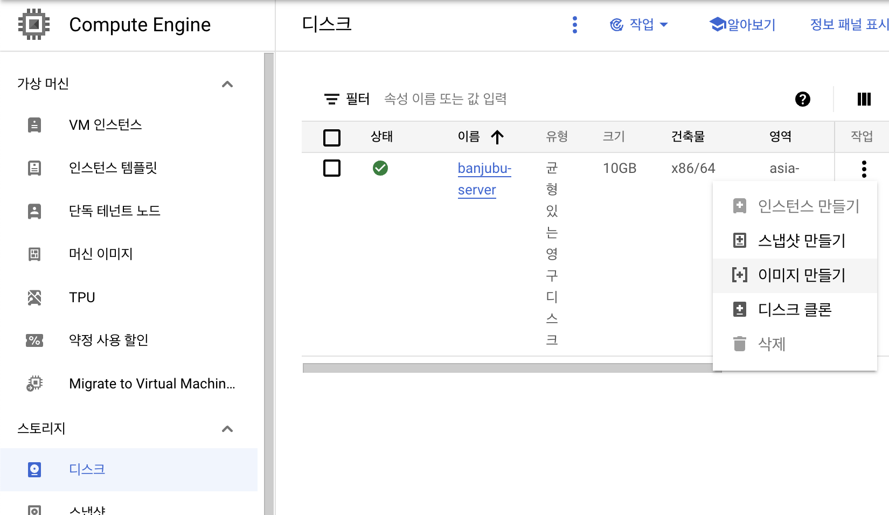Toggle the select-all checkbox in table header
The width and height of the screenshot is (889, 515).
coord(332,137)
